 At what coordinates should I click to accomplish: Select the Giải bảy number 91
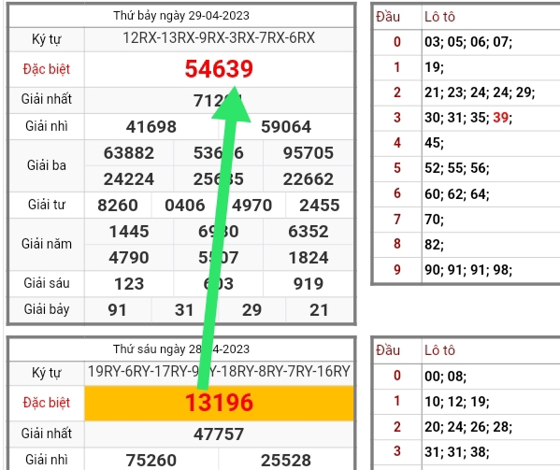117,310
